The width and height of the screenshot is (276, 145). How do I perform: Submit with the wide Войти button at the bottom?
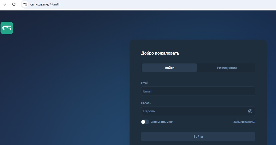(198, 137)
